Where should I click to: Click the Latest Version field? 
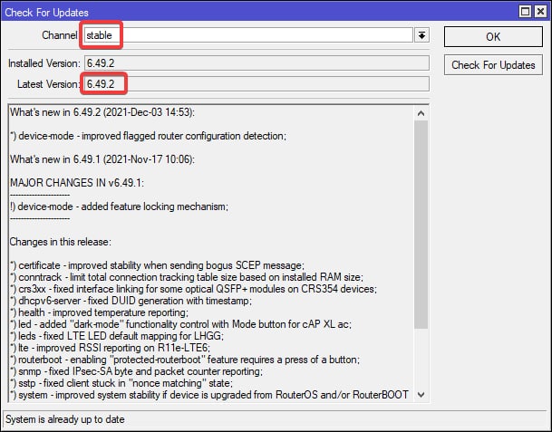tap(257, 84)
